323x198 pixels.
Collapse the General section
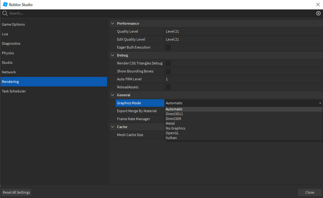click(112, 95)
